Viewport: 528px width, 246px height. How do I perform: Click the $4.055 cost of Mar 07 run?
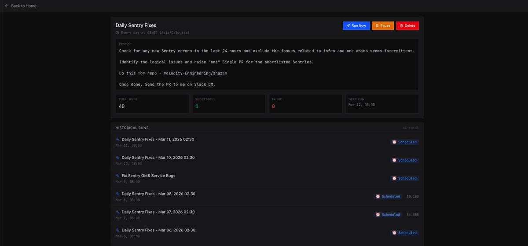click(413, 214)
